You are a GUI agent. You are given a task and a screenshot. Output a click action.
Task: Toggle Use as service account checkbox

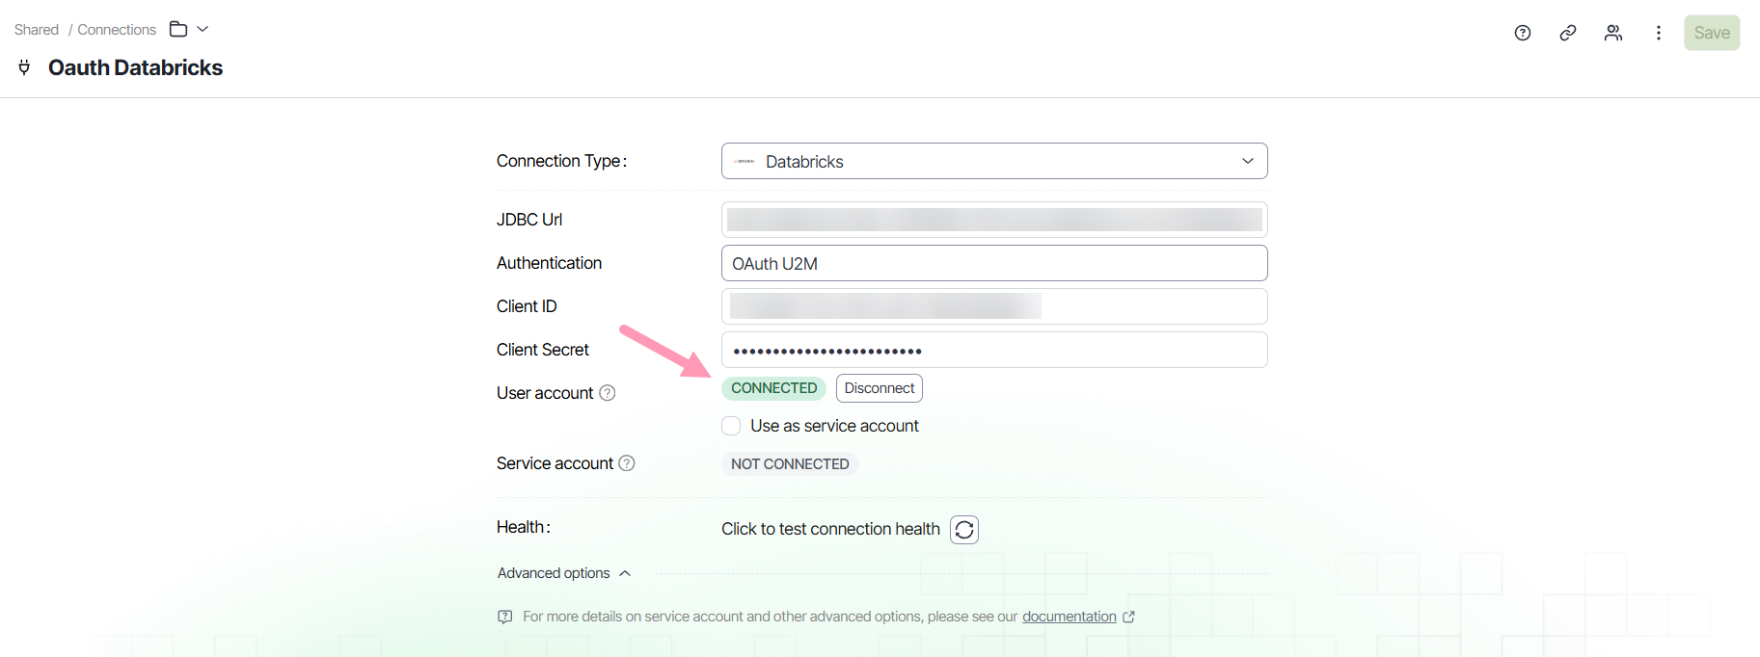point(731,426)
